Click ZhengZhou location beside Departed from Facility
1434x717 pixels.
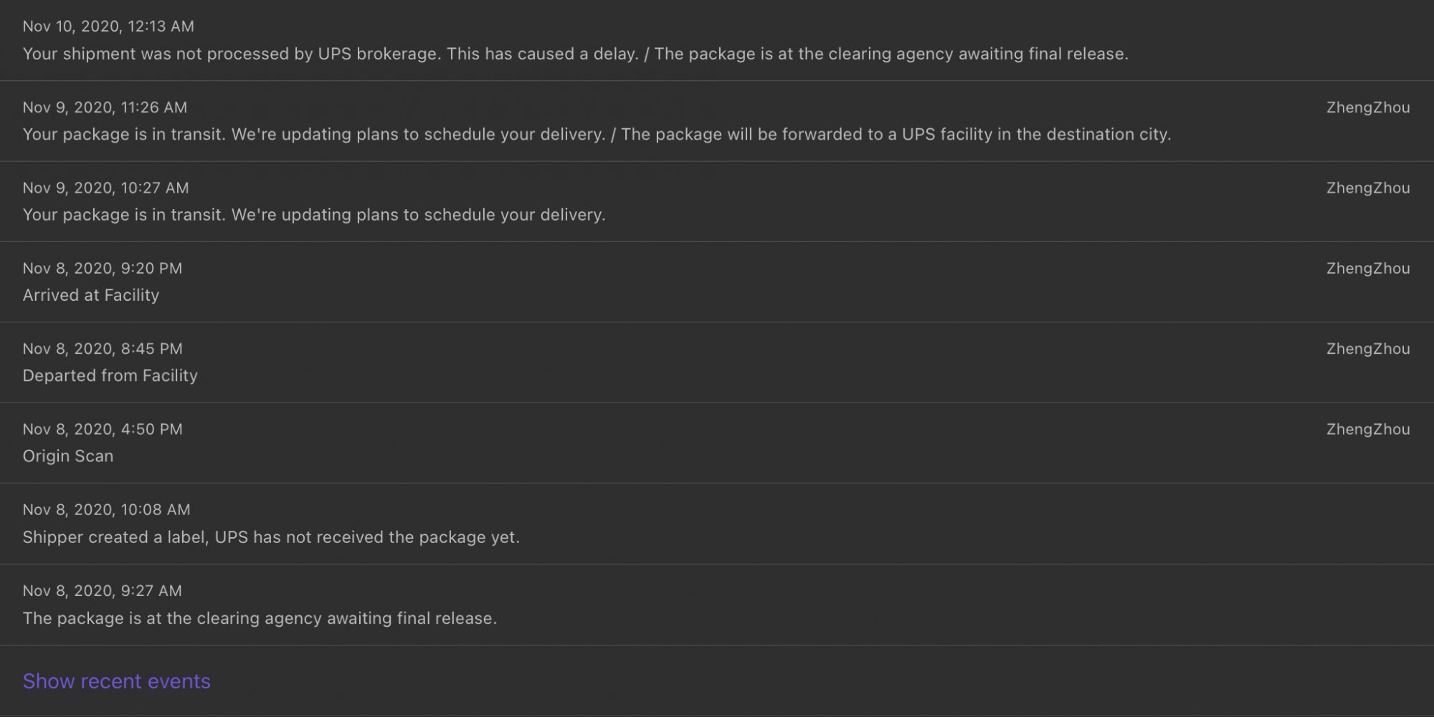(1368, 349)
